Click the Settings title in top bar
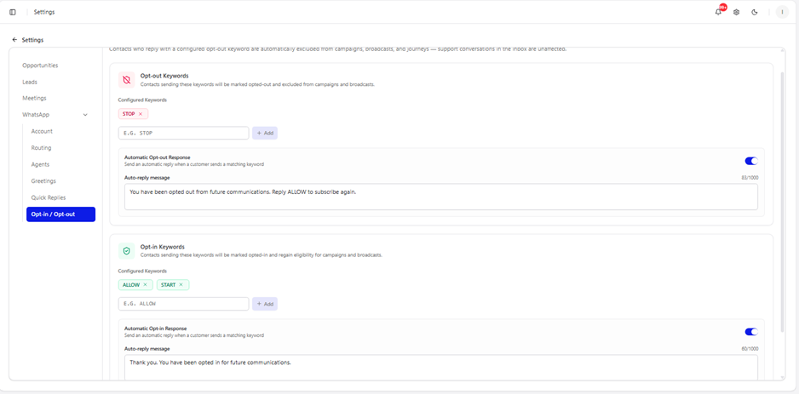This screenshot has width=799, height=394. pos(44,12)
